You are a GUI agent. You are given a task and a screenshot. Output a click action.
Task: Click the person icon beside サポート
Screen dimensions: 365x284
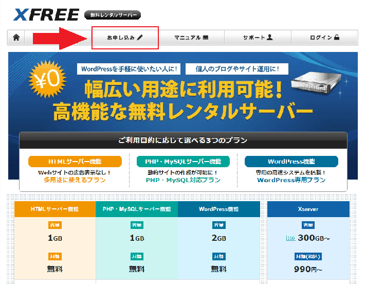(269, 37)
